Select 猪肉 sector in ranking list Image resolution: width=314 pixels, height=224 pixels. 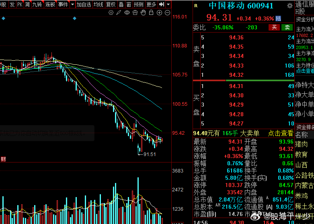(302, 144)
